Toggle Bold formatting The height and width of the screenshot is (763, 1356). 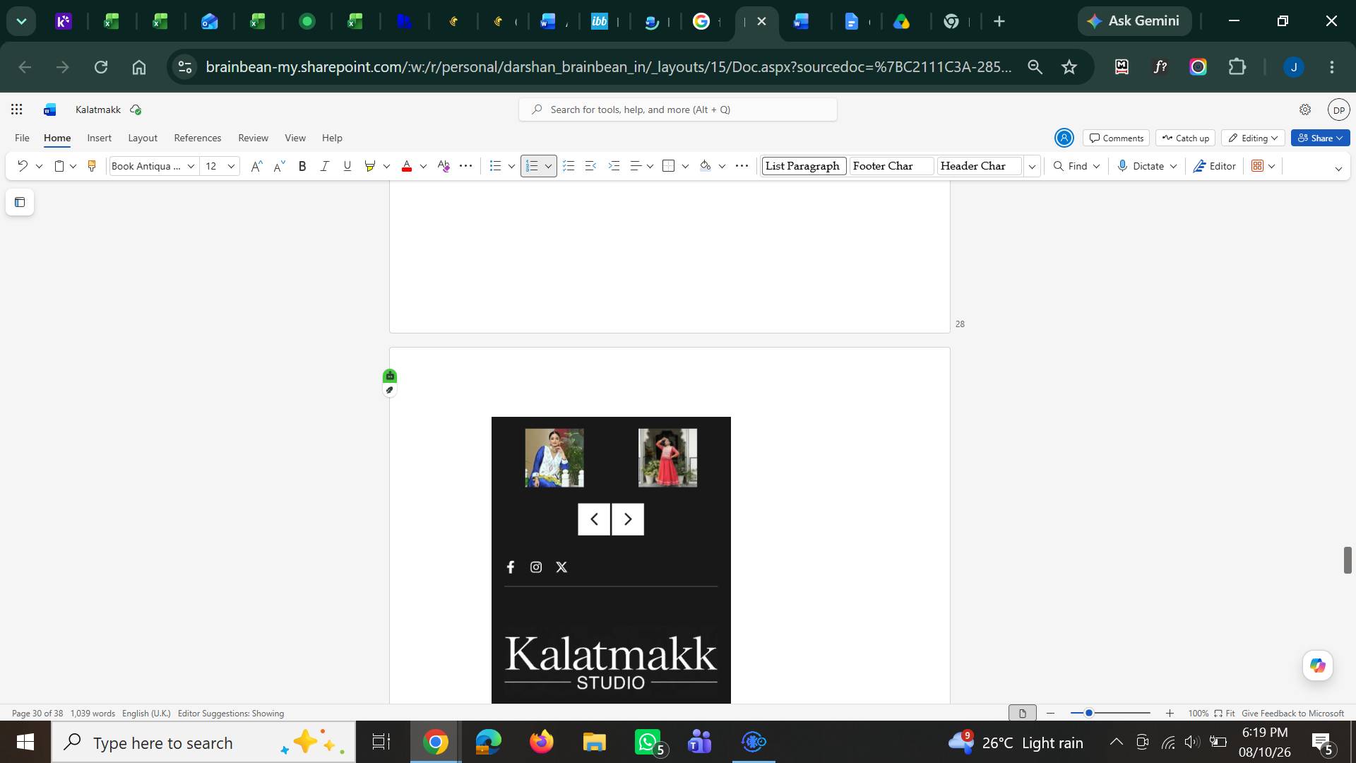(x=302, y=166)
